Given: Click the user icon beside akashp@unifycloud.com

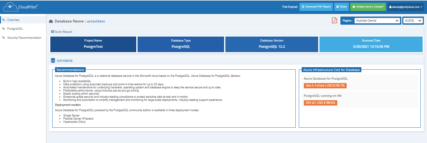Looking at the screenshot, I should point(390,7).
